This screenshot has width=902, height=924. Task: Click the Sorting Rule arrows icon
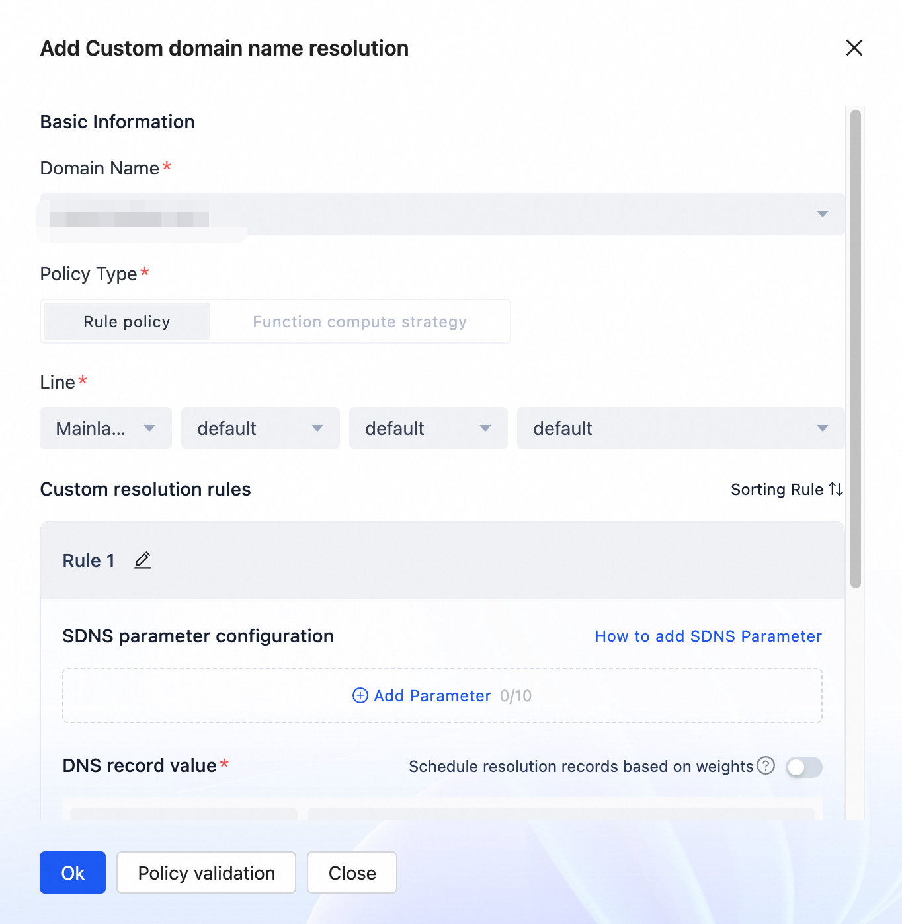(x=836, y=489)
